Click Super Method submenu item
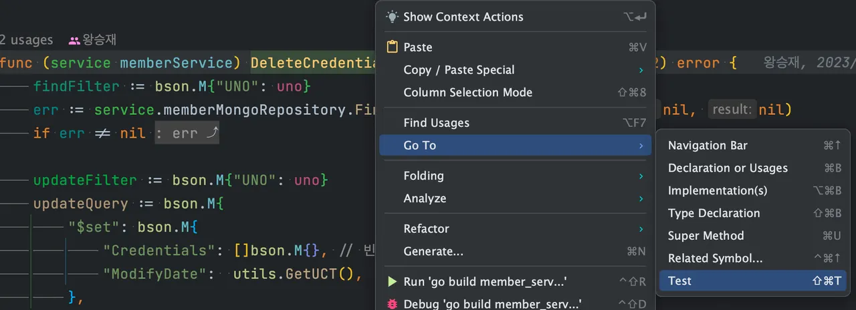The width and height of the screenshot is (856, 310). pyautogui.click(x=706, y=236)
